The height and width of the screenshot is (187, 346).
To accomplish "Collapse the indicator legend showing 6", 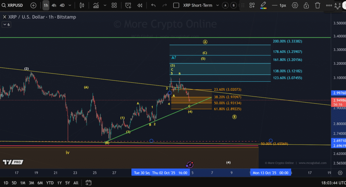I will coord(6,25).
